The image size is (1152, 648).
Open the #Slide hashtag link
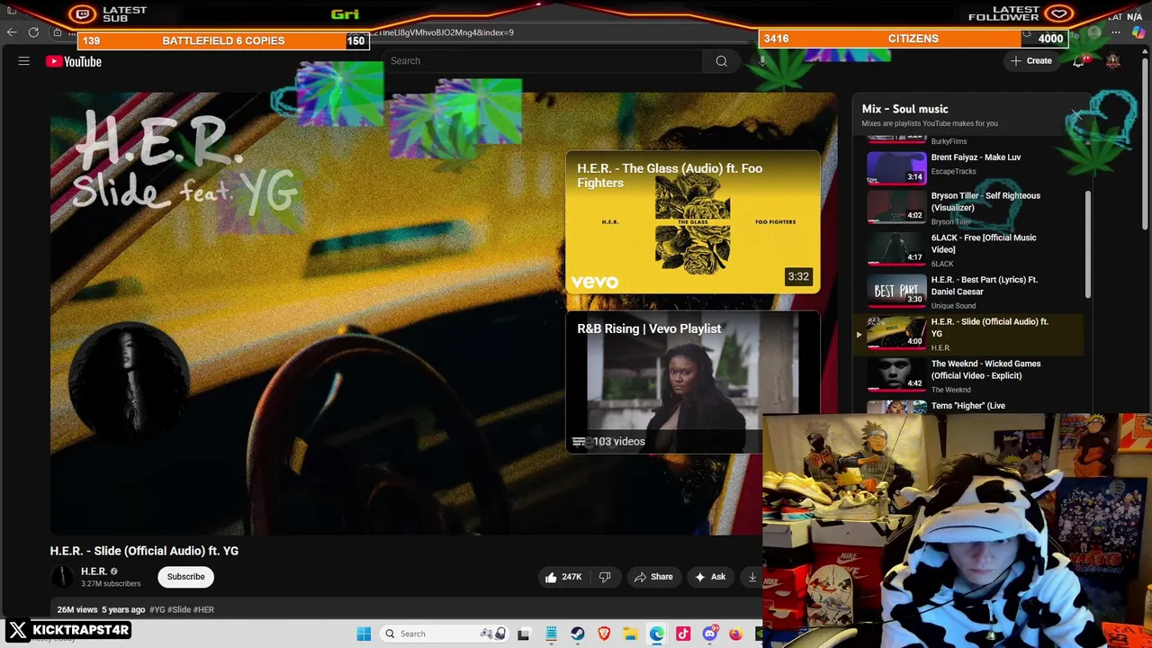pos(179,609)
